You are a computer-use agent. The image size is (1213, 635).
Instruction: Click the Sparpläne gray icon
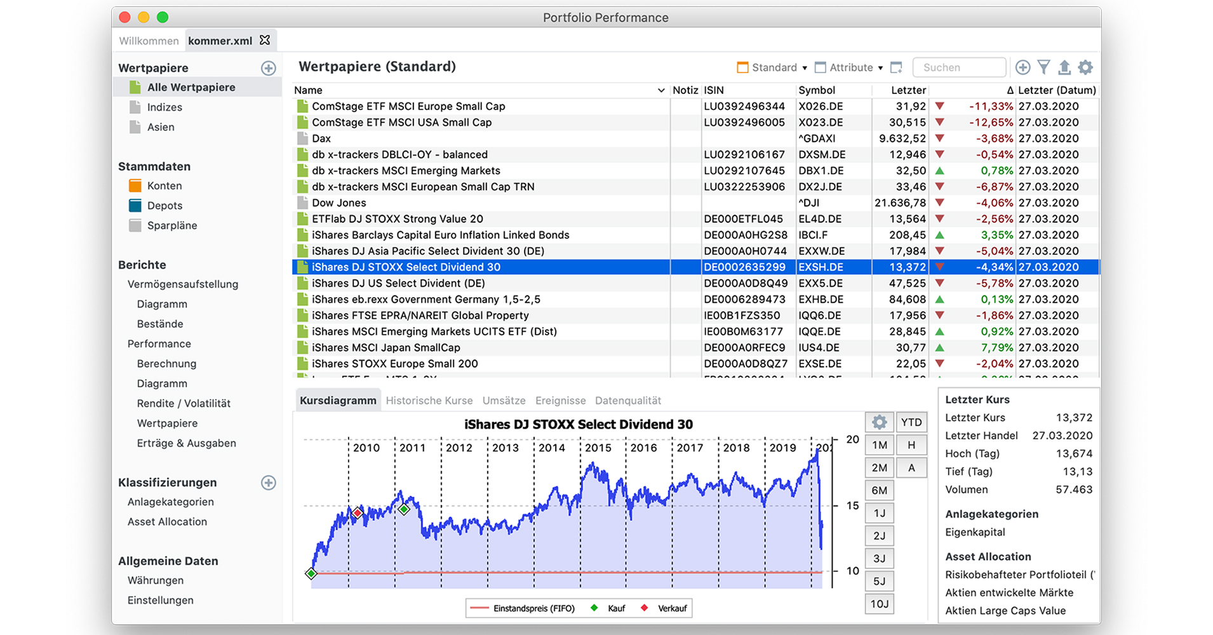tap(135, 225)
